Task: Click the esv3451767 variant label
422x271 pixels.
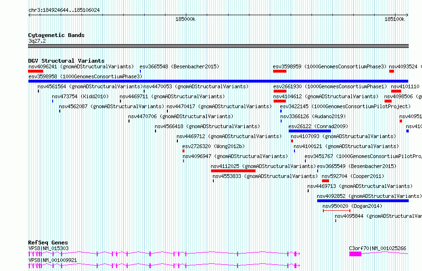Action: click(363, 156)
